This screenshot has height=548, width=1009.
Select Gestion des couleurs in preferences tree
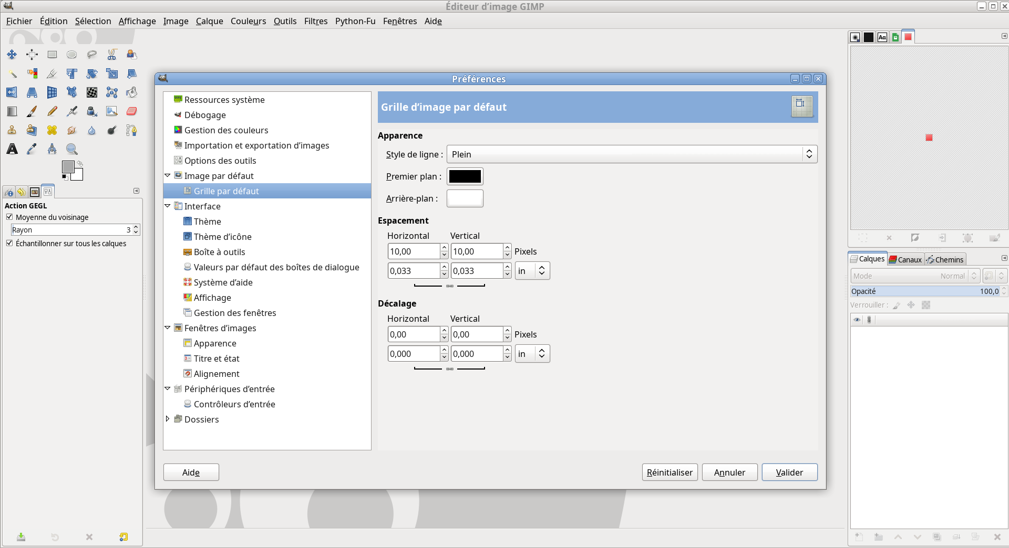(x=226, y=130)
